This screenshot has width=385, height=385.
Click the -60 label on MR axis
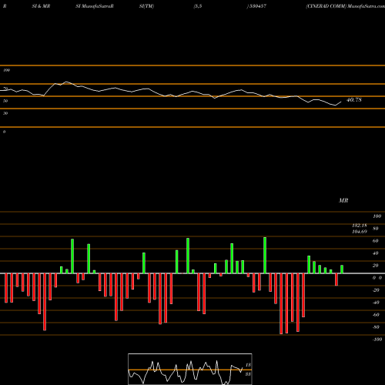point(376,315)
